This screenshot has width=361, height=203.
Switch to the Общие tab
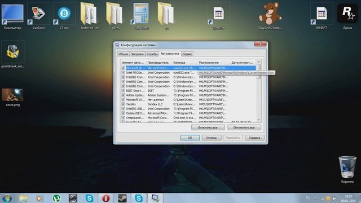[123, 54]
